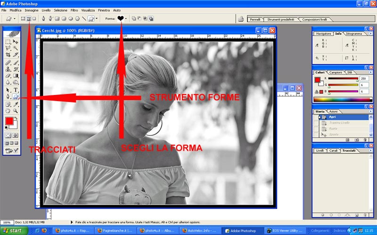This screenshot has height=235, width=377.
Task: Switch to Standard edit mode
Action: point(8,135)
